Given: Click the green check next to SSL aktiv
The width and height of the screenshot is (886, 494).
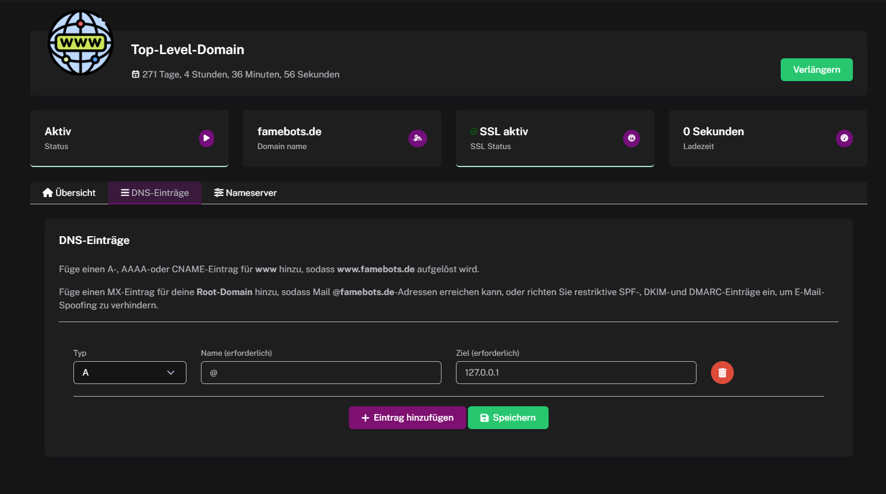Looking at the screenshot, I should click(473, 132).
